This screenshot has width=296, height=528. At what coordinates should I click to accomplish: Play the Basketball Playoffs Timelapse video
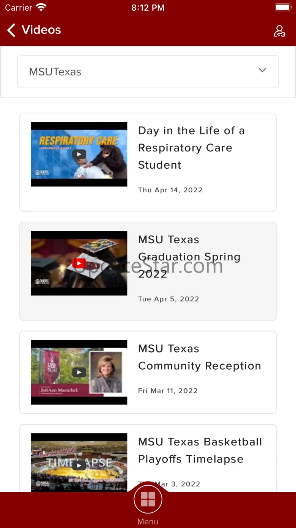(x=79, y=465)
